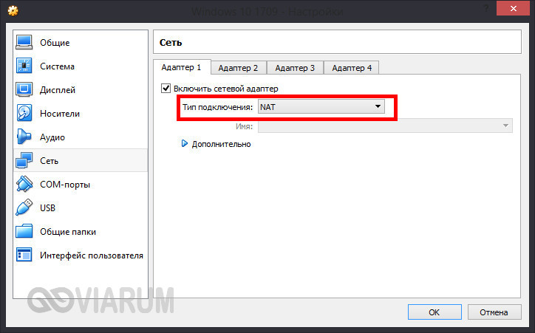
Task: Expand the Дополнительно section triangle
Action: tap(185, 143)
